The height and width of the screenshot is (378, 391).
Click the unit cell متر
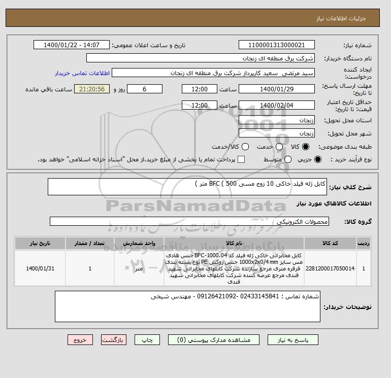[x=139, y=268]
